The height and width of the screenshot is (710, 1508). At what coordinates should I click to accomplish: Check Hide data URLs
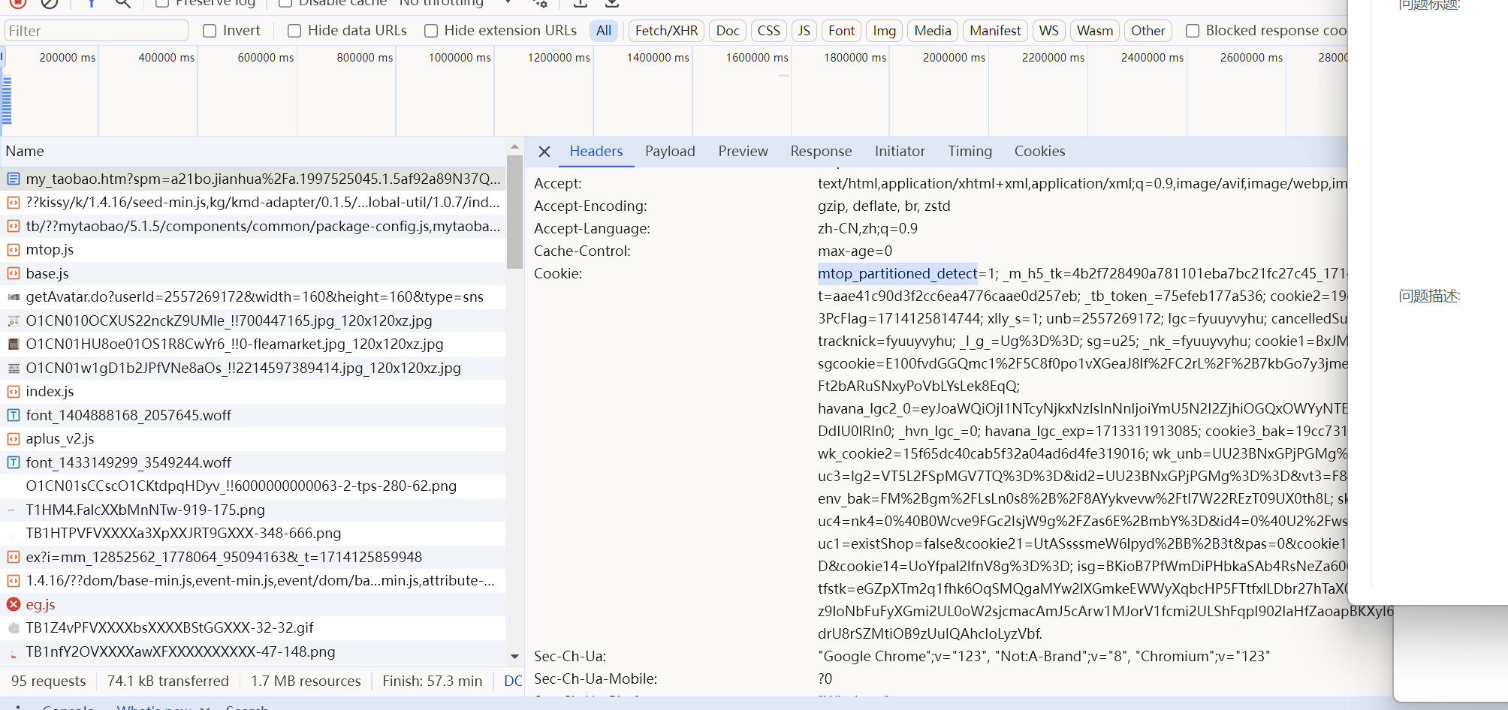point(294,31)
